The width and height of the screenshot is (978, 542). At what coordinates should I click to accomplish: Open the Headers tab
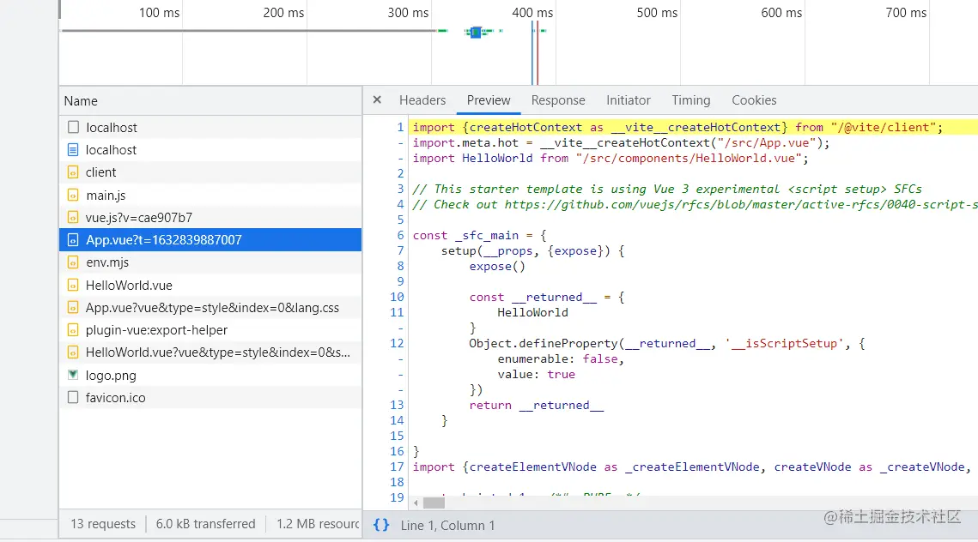click(422, 100)
